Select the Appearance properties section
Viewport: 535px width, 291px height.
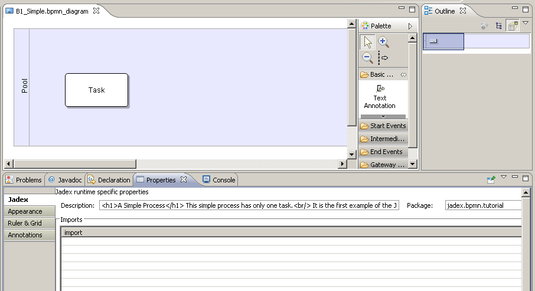25,211
